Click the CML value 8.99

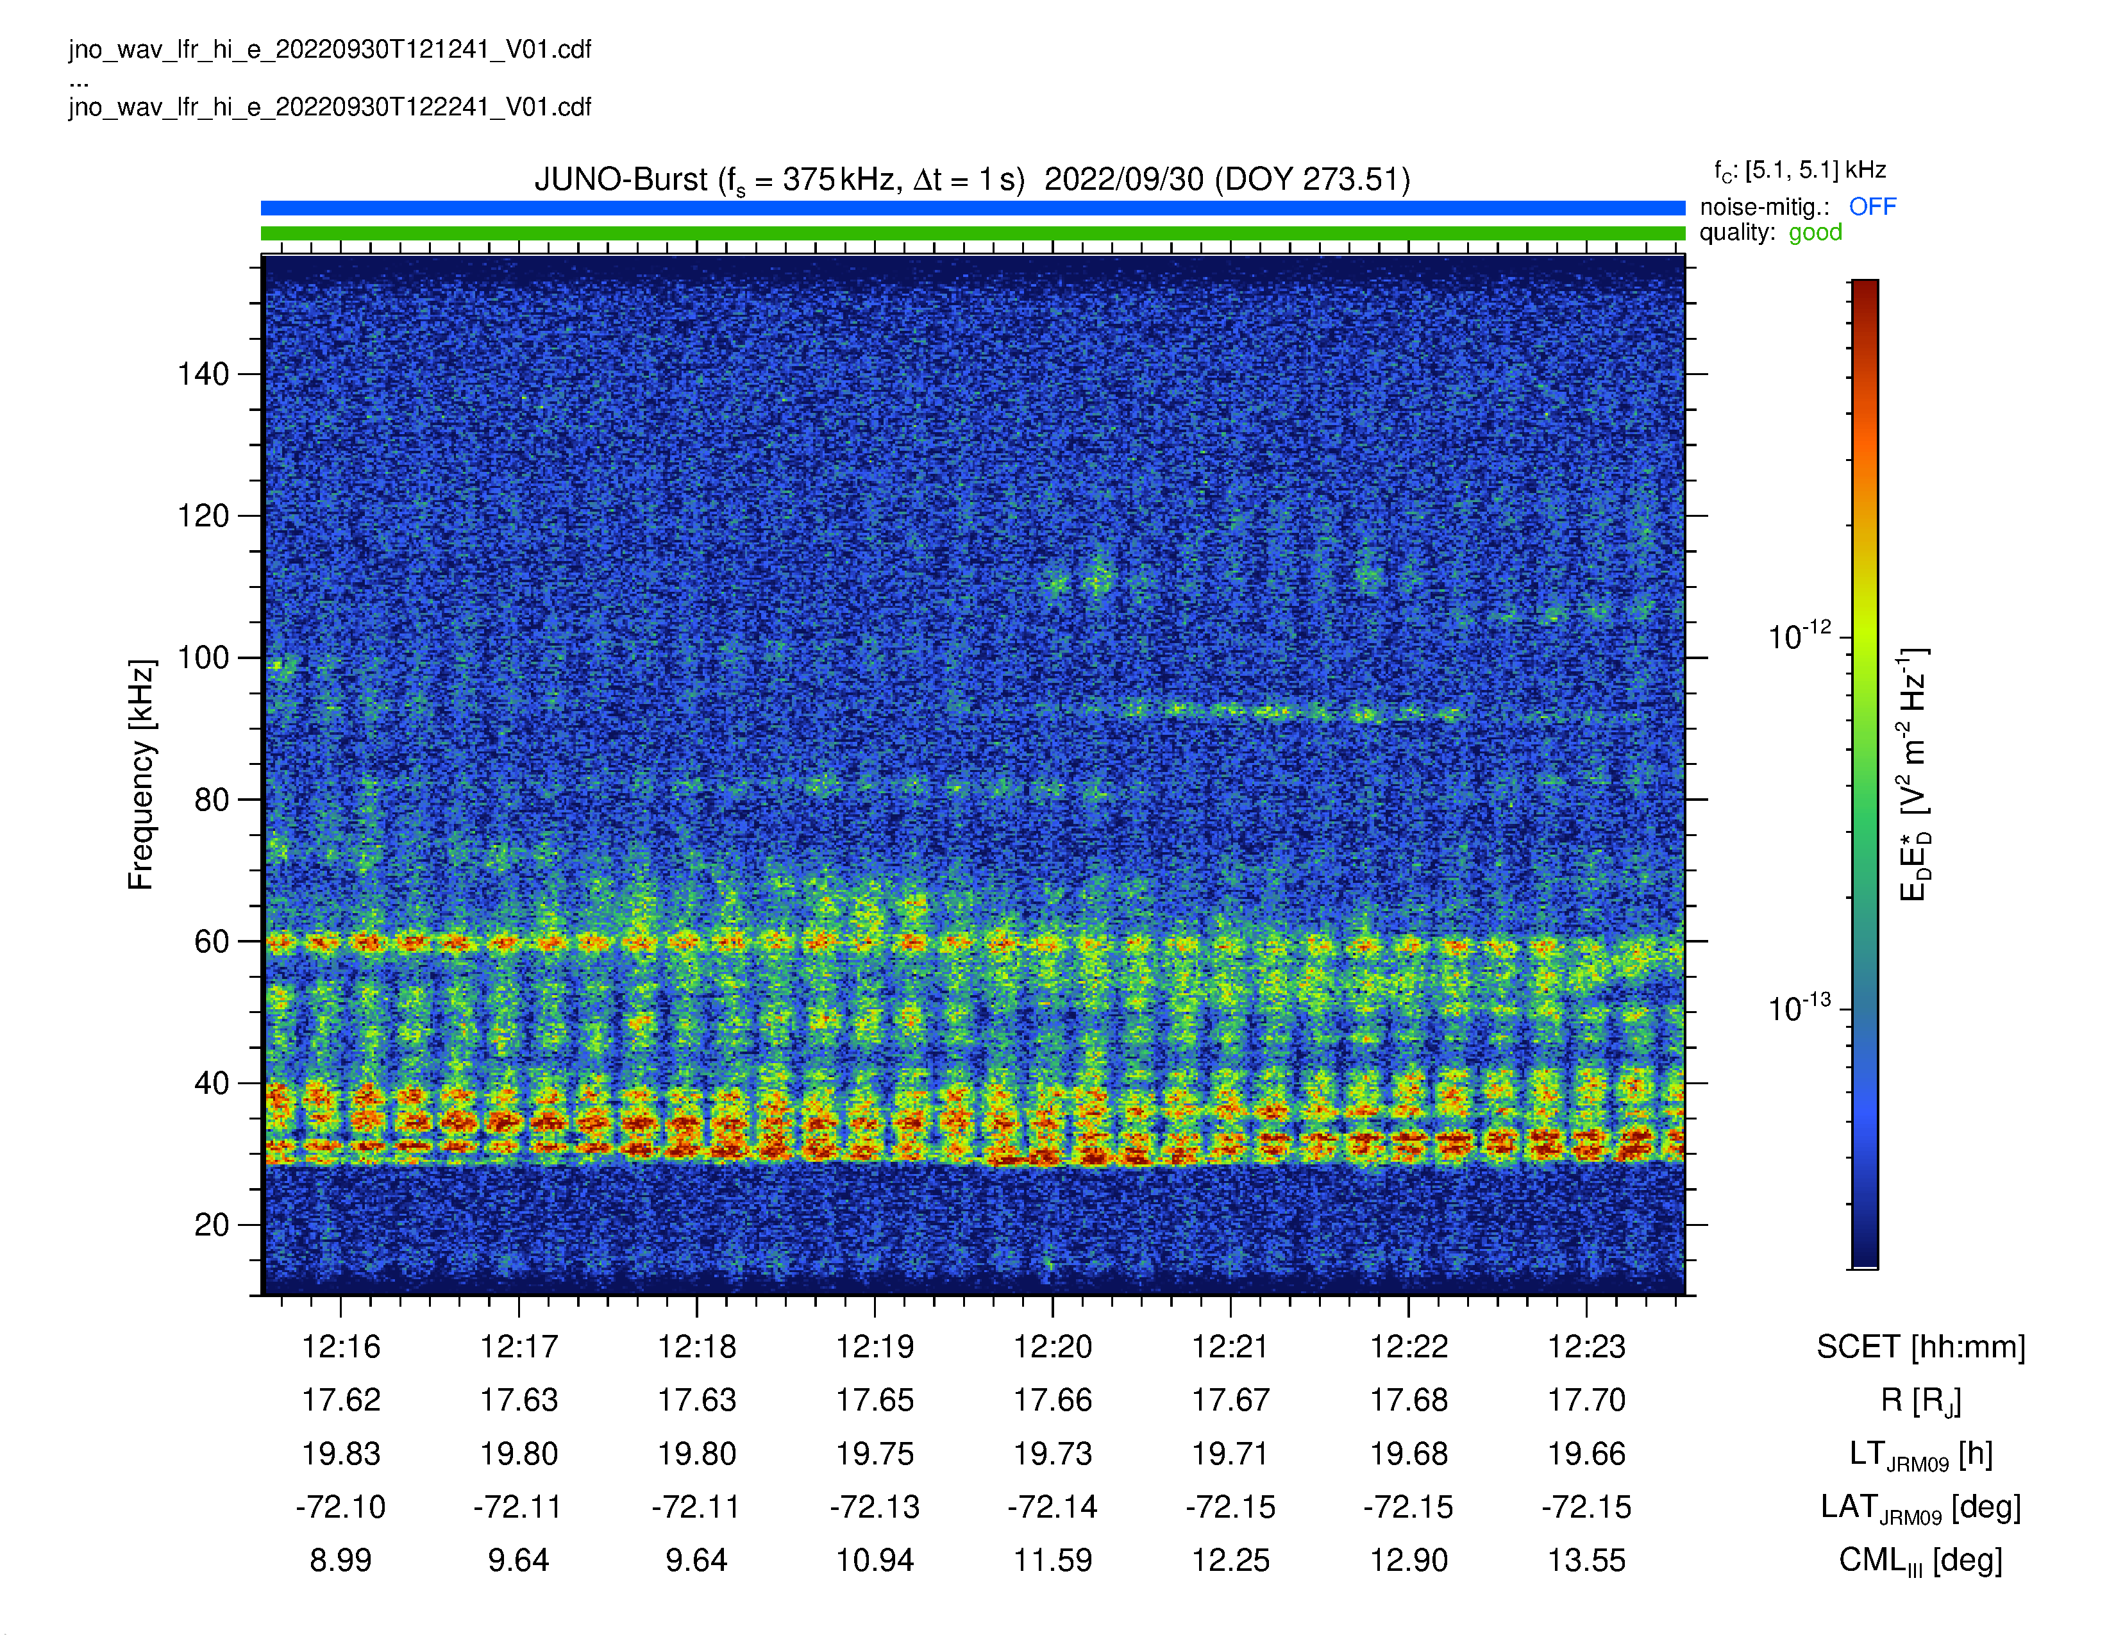[341, 1561]
